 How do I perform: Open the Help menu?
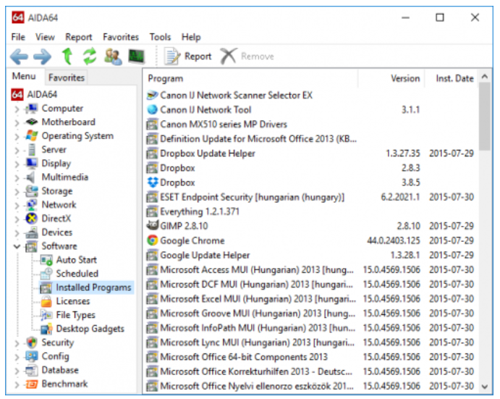[191, 37]
